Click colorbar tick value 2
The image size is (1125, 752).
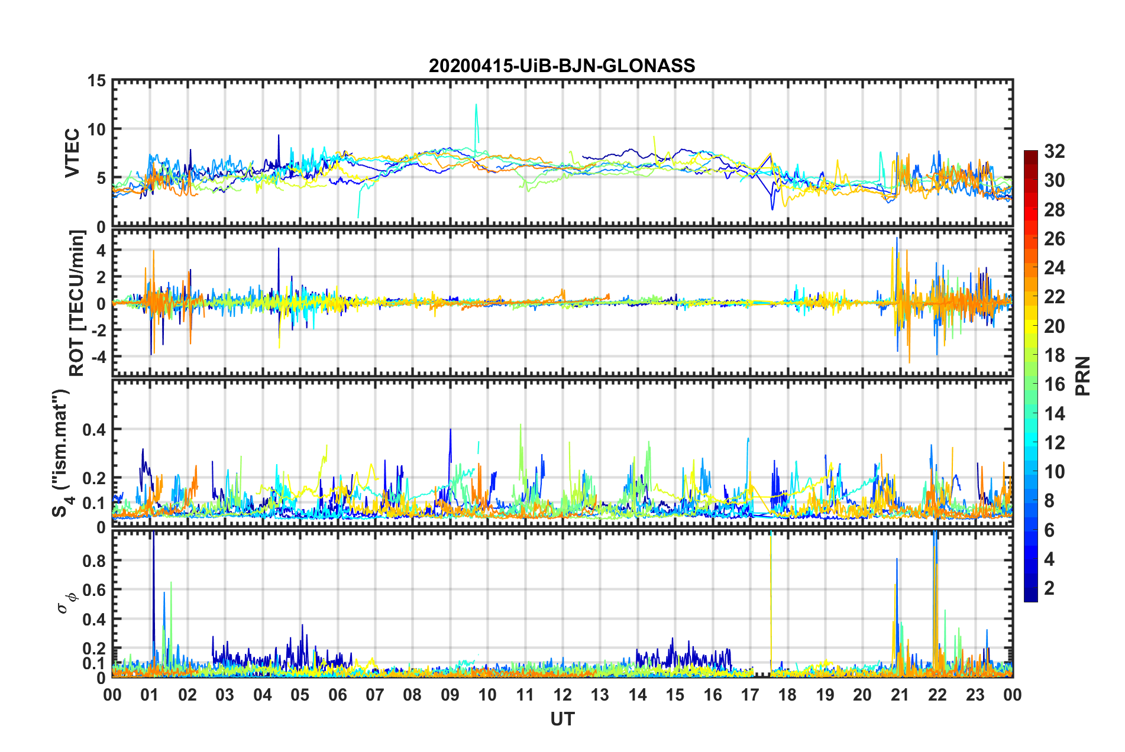1049,588
